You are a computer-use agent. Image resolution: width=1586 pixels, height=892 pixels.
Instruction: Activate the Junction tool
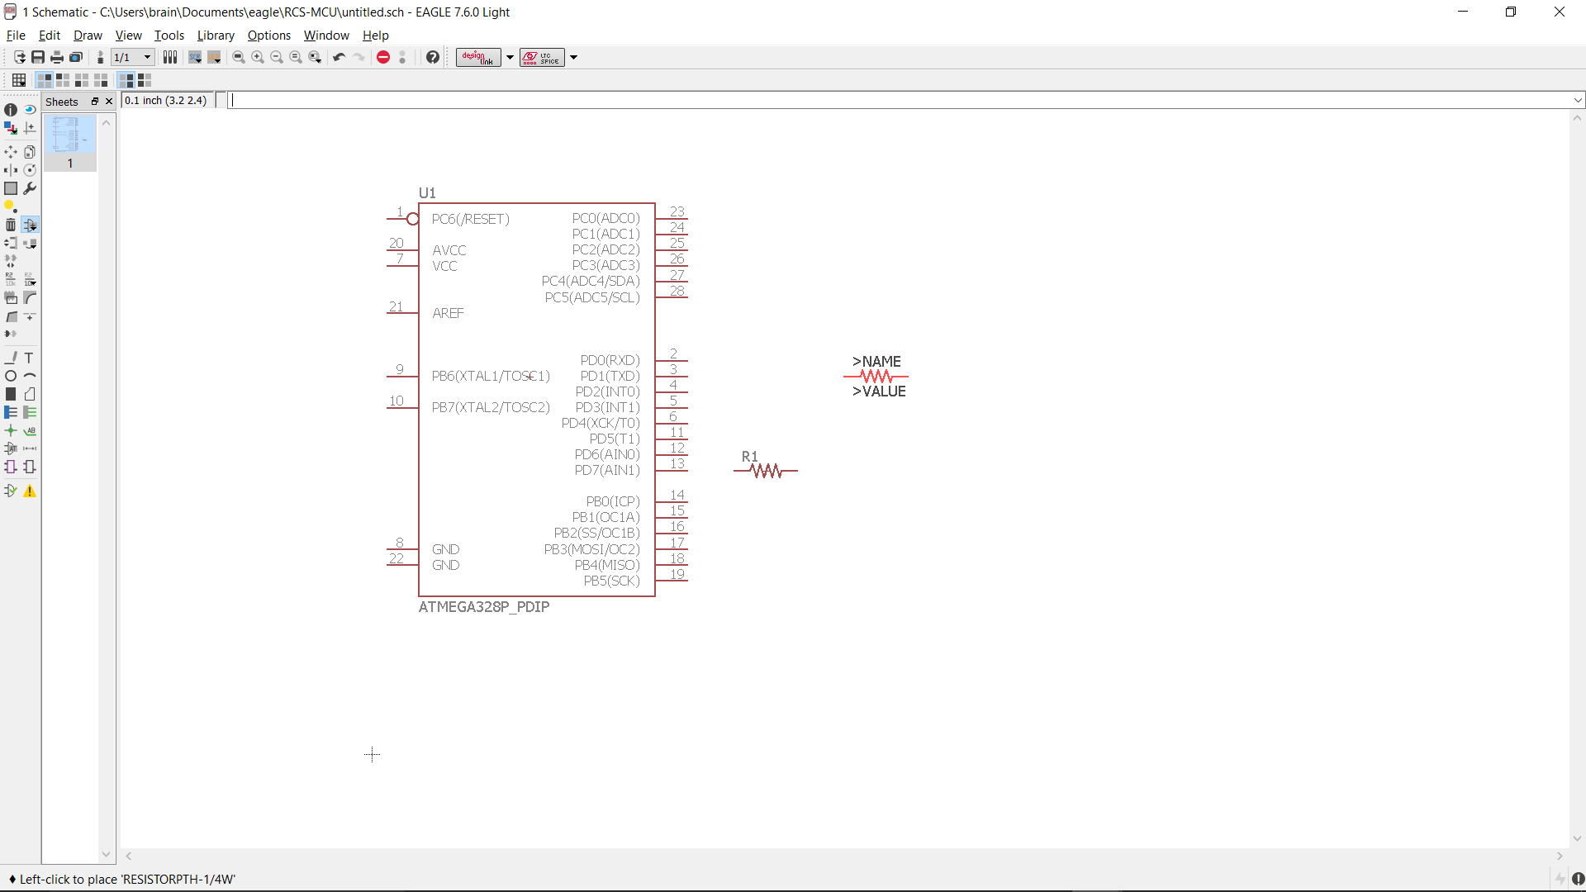[x=11, y=430]
